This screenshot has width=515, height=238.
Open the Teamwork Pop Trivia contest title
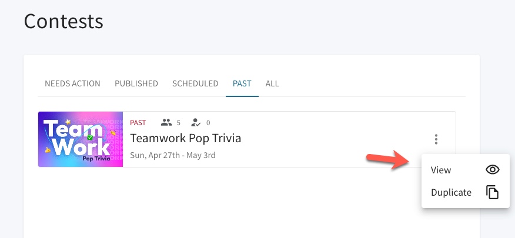[x=186, y=138]
